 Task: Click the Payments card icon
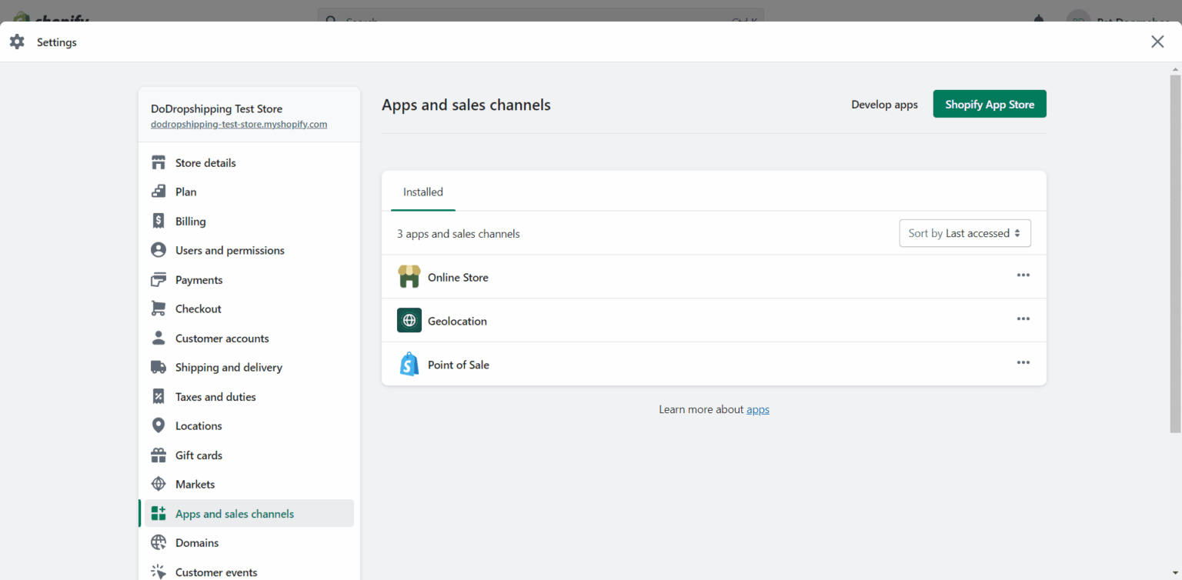[x=159, y=279]
